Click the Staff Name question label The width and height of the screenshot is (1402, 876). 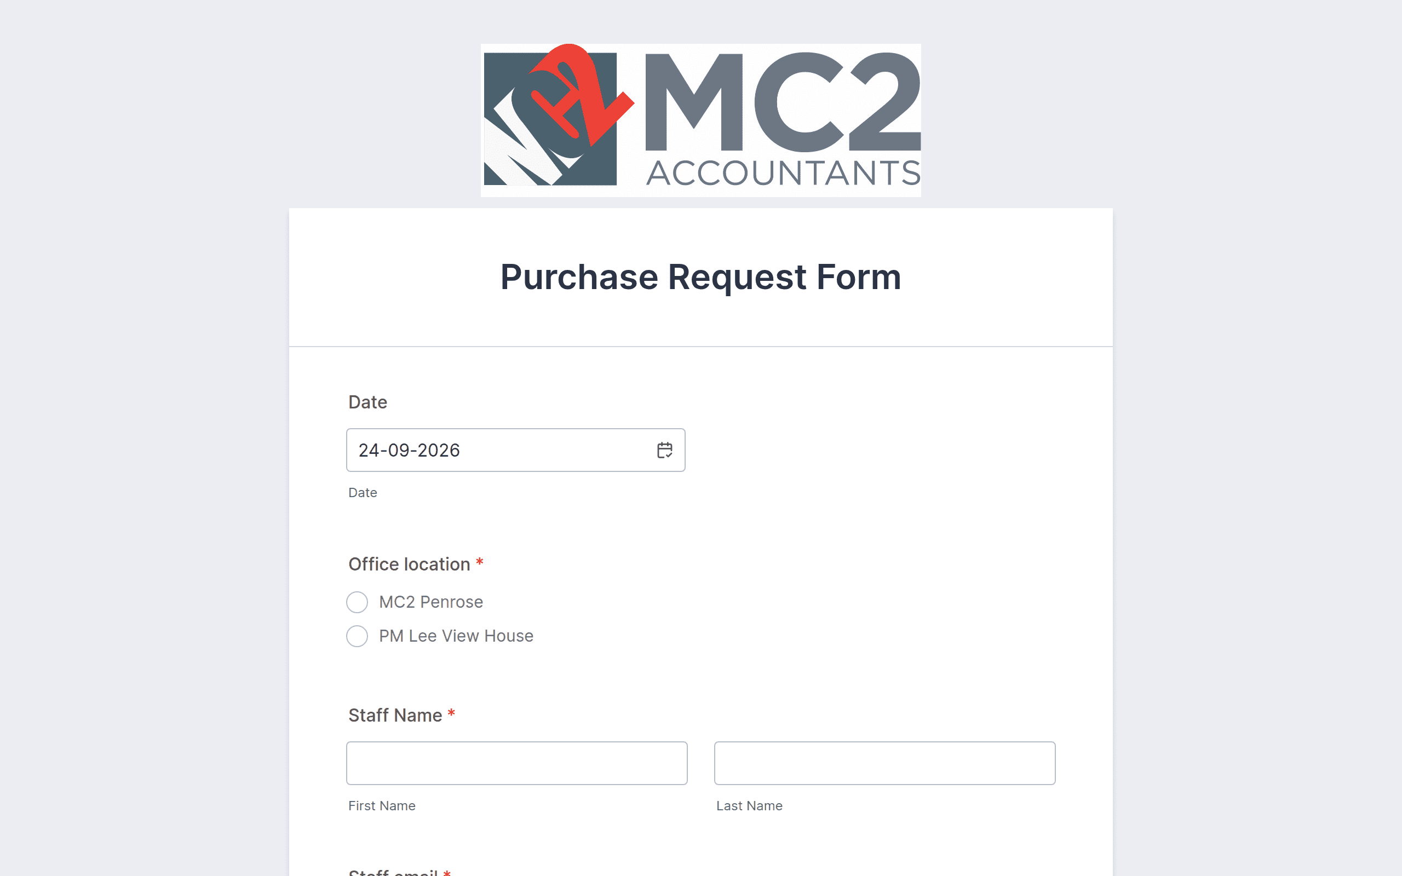(x=395, y=716)
